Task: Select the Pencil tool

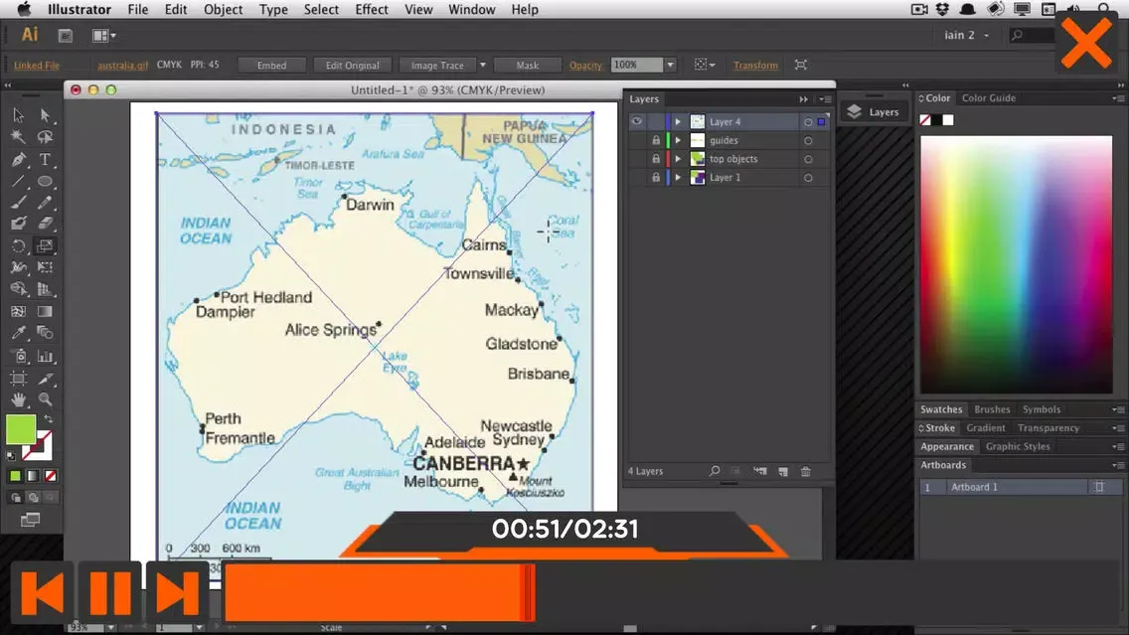Action: 45,203
